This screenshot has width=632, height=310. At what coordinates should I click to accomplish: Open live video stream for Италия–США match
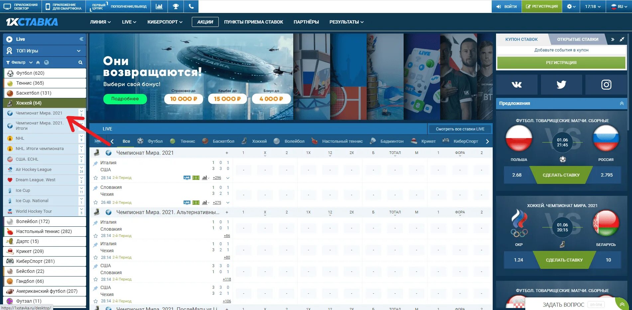point(187,178)
